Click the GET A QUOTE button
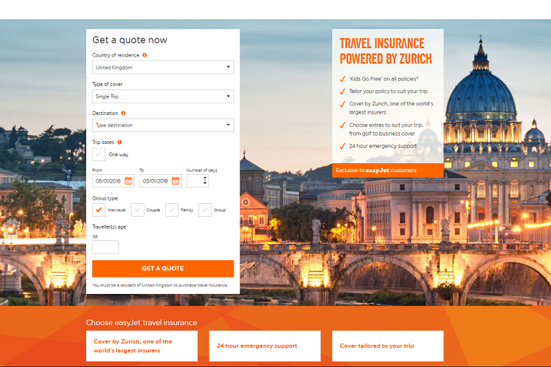The width and height of the screenshot is (551, 367). tap(163, 269)
